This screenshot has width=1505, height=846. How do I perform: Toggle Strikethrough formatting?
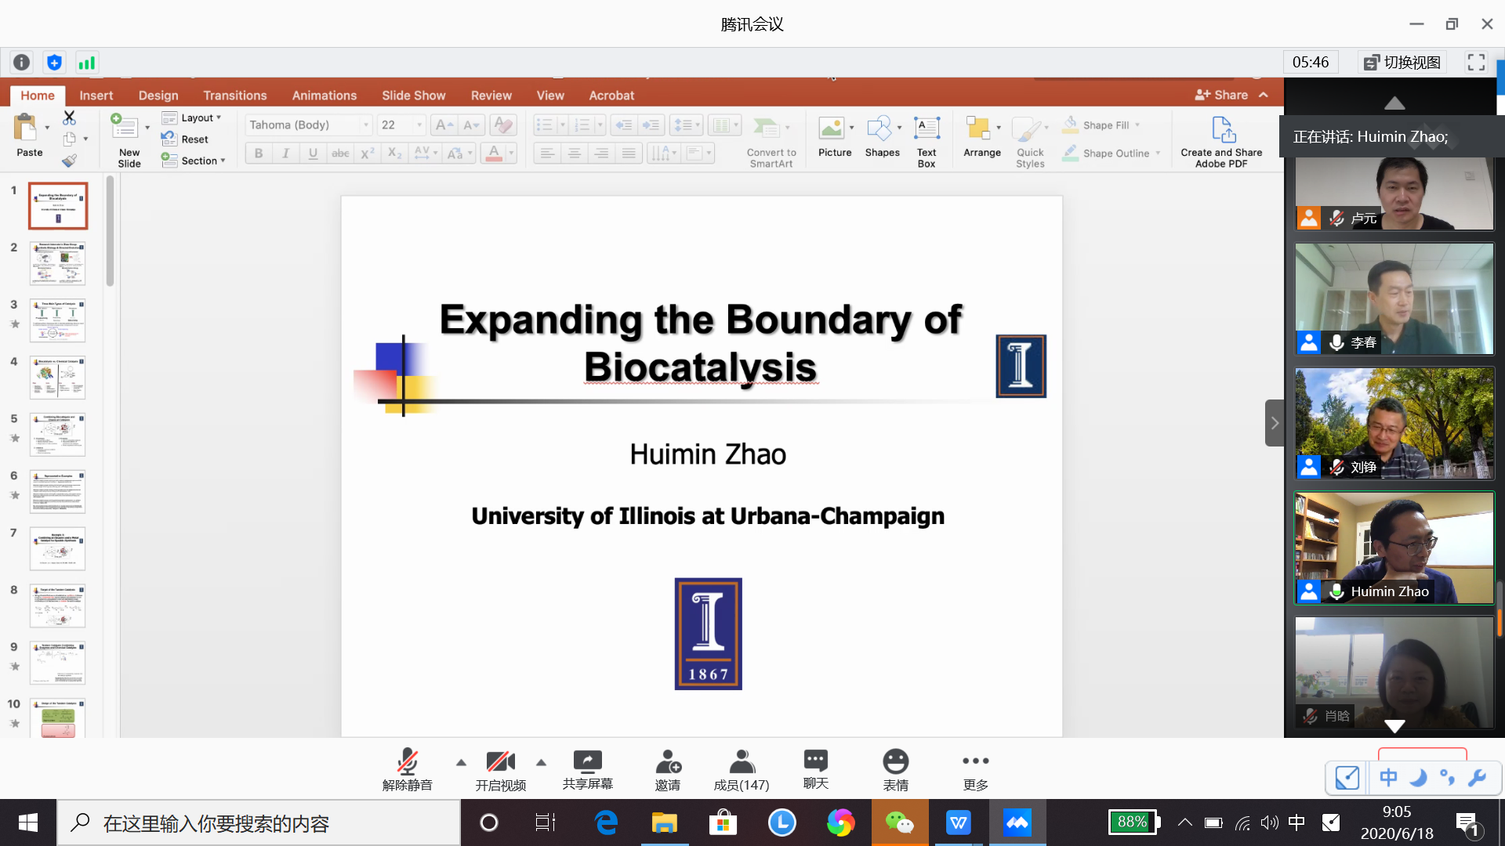coord(340,153)
